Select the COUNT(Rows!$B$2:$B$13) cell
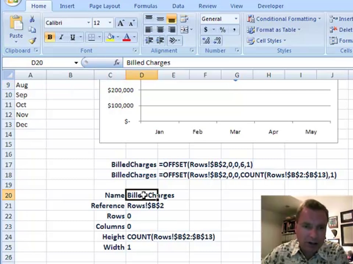 [x=142, y=237]
